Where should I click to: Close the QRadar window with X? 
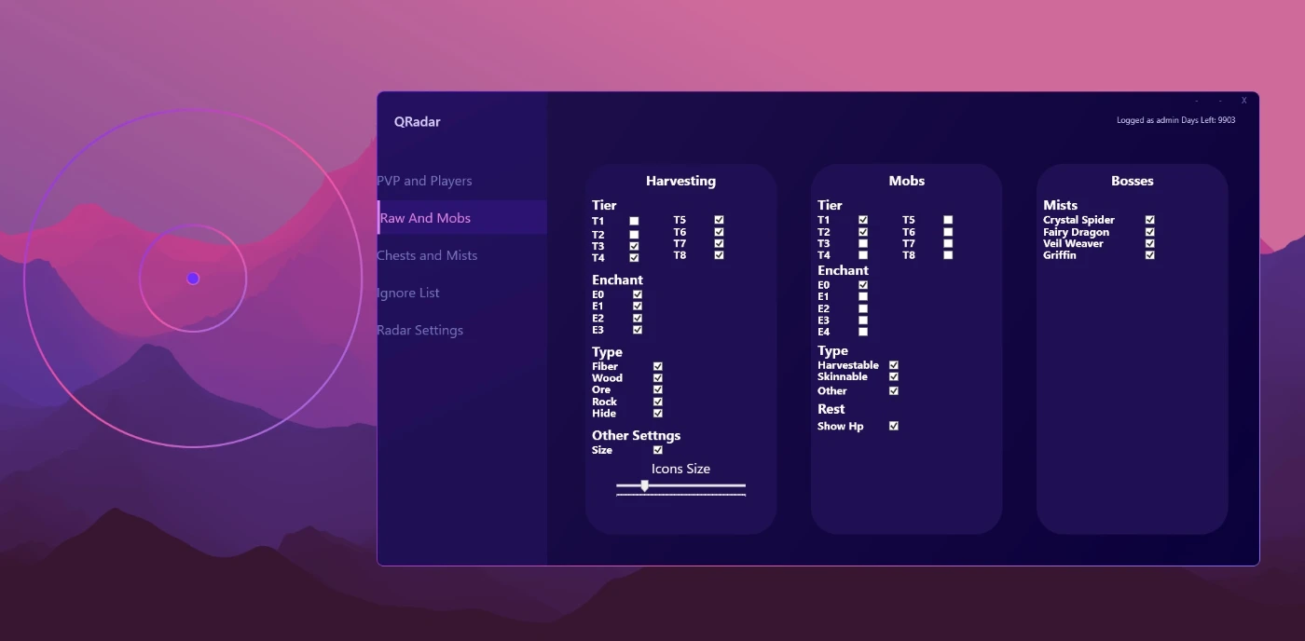1243,101
